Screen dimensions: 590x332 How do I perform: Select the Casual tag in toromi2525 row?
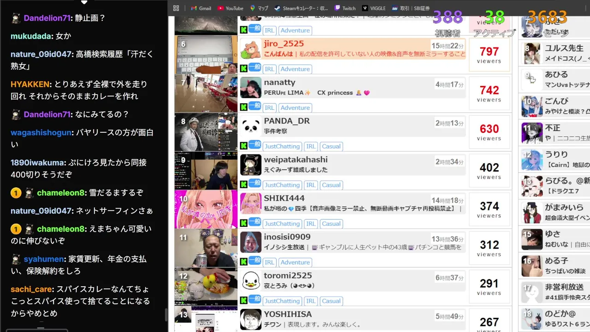(331, 301)
